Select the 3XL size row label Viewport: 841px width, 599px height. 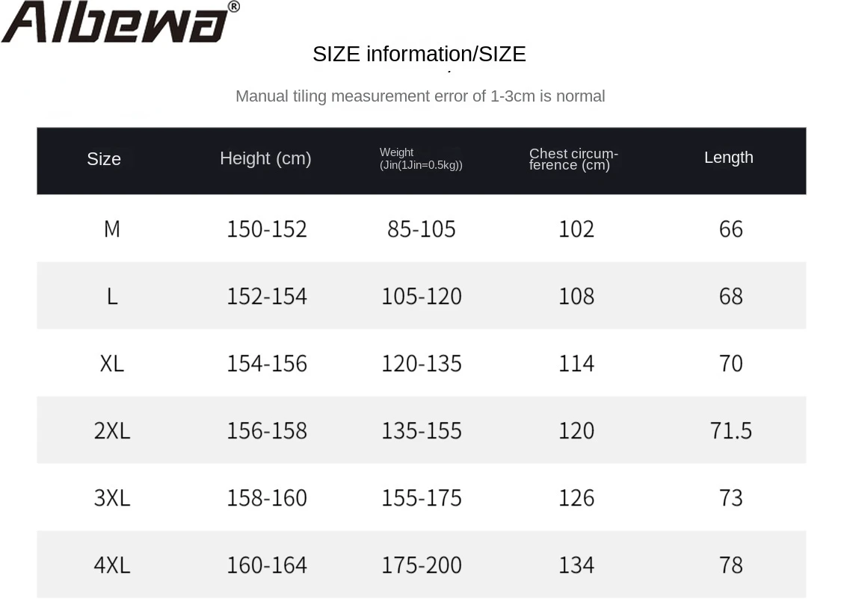click(112, 498)
